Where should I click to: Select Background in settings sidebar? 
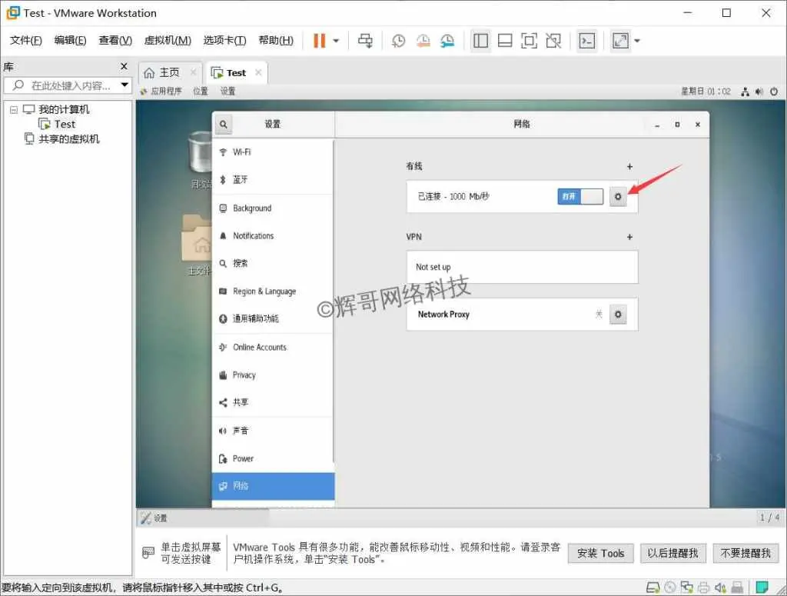[273, 208]
